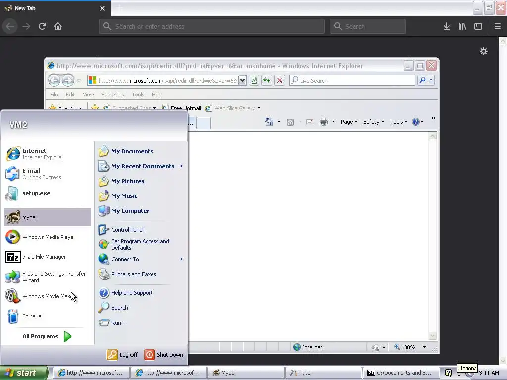Click IE compatibility view icon
The width and height of the screenshot is (507, 380).
click(x=254, y=80)
